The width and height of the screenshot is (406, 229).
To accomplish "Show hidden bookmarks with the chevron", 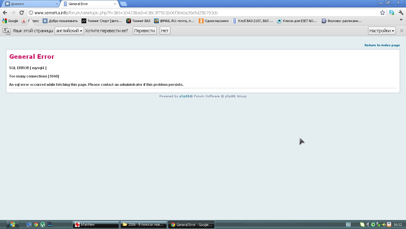I will (401, 20).
